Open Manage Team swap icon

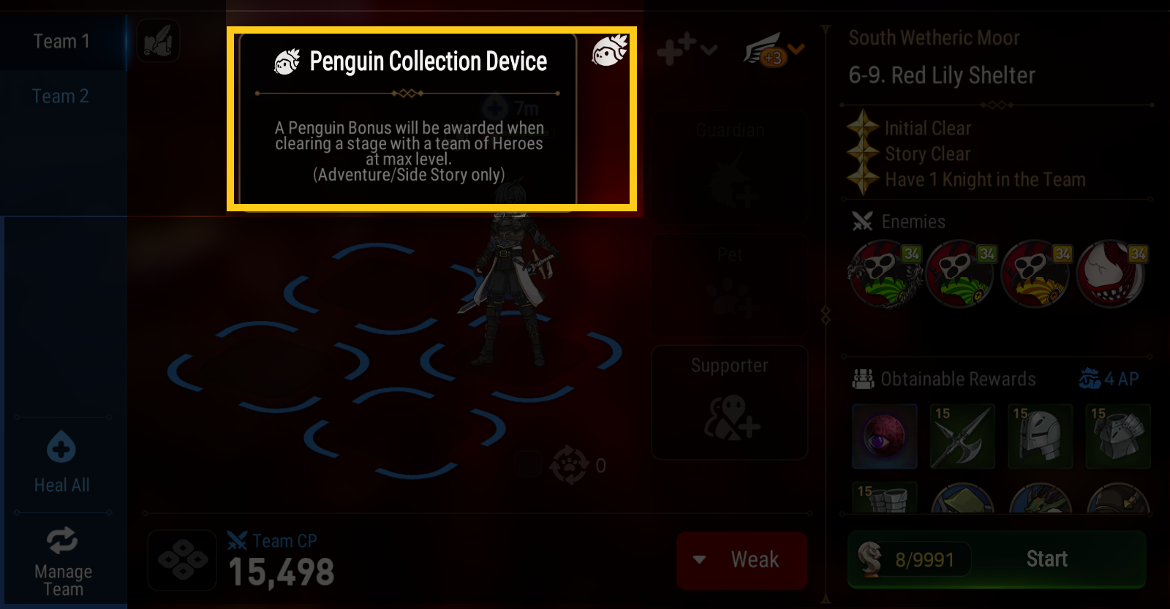62,541
